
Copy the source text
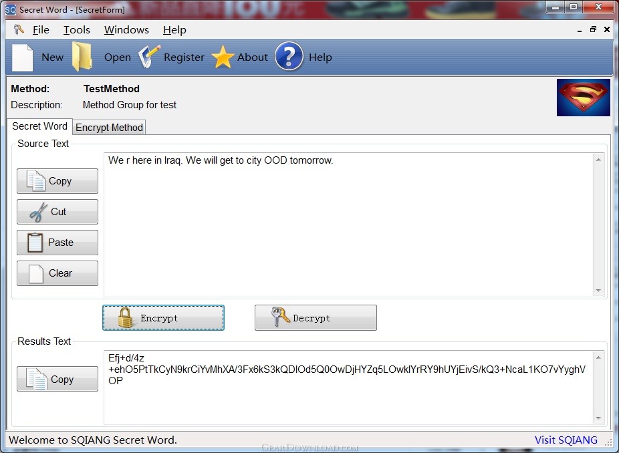[x=57, y=181]
